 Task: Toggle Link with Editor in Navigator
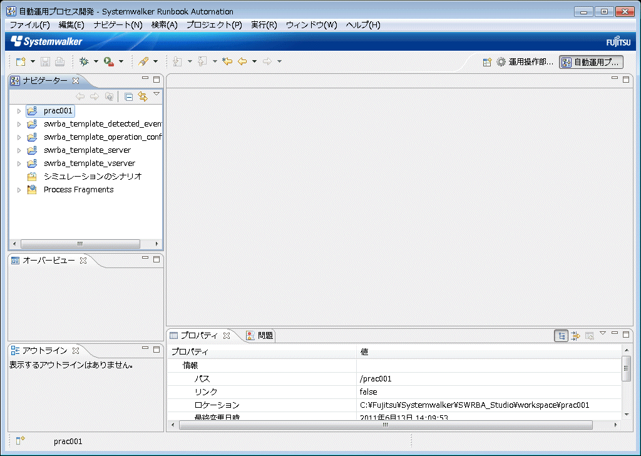[x=142, y=96]
